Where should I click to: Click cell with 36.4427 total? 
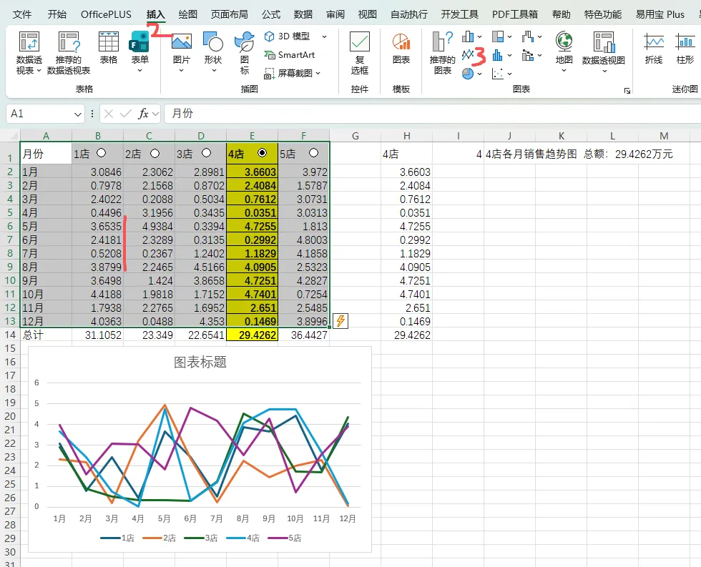(x=303, y=335)
